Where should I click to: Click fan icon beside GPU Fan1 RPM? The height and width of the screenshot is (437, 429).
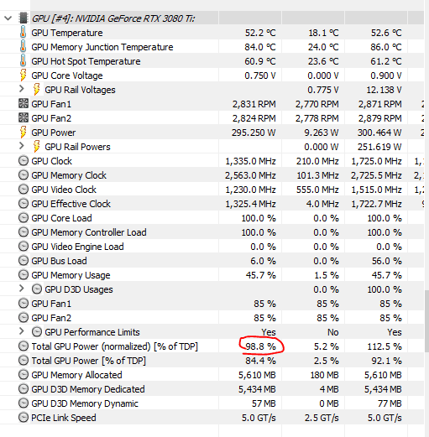24,103
